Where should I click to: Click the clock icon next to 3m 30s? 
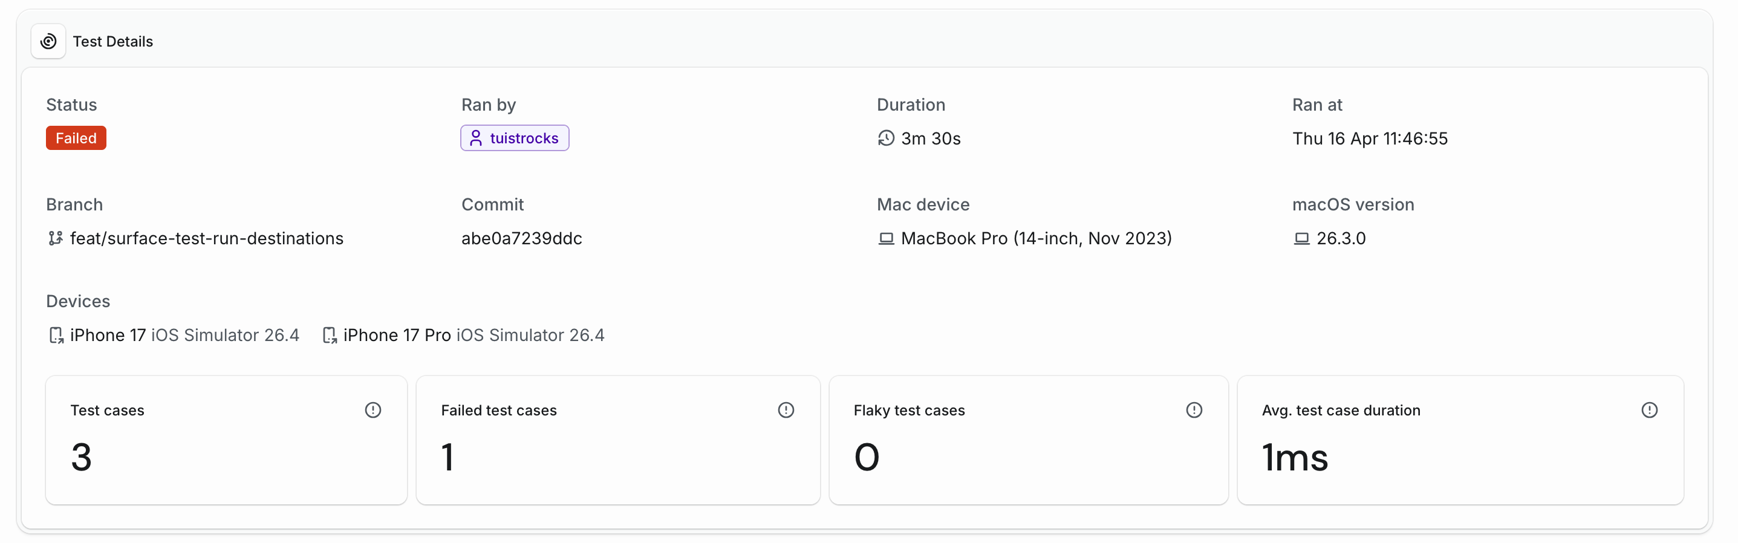pyautogui.click(x=886, y=138)
